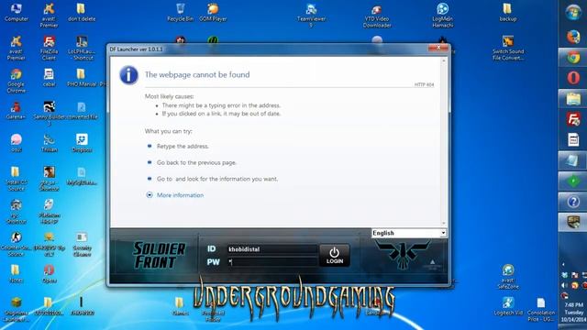The image size is (587, 330).
Task: Select the Trillian desktop shortcut
Action: point(49,143)
